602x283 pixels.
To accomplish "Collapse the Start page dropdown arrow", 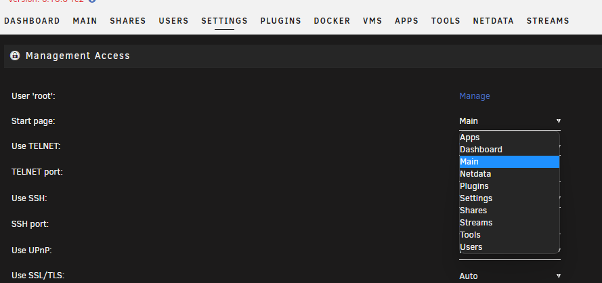I will (558, 121).
